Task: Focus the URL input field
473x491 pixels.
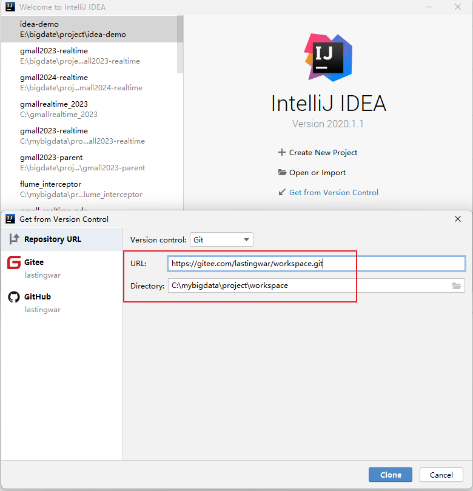Action: 315,264
